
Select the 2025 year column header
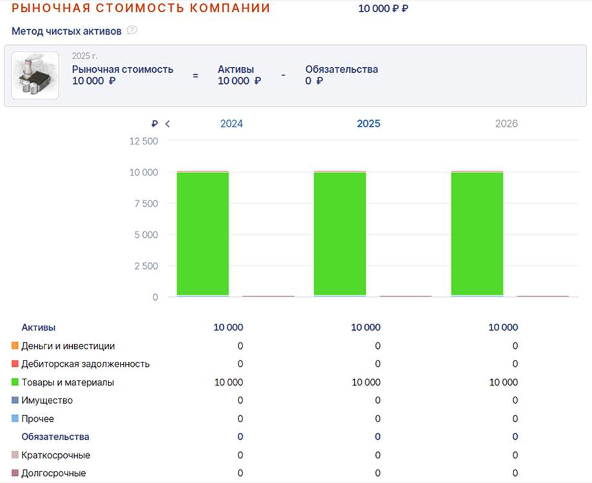(368, 124)
